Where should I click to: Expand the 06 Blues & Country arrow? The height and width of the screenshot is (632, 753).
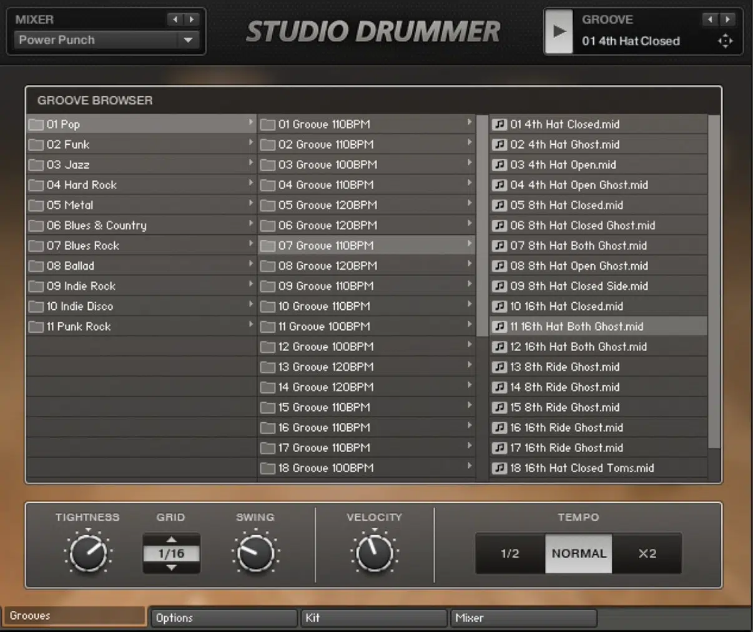coord(251,224)
